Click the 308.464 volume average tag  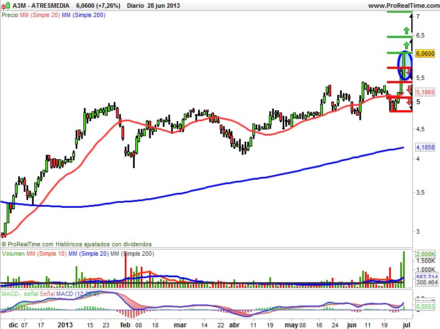point(427,282)
